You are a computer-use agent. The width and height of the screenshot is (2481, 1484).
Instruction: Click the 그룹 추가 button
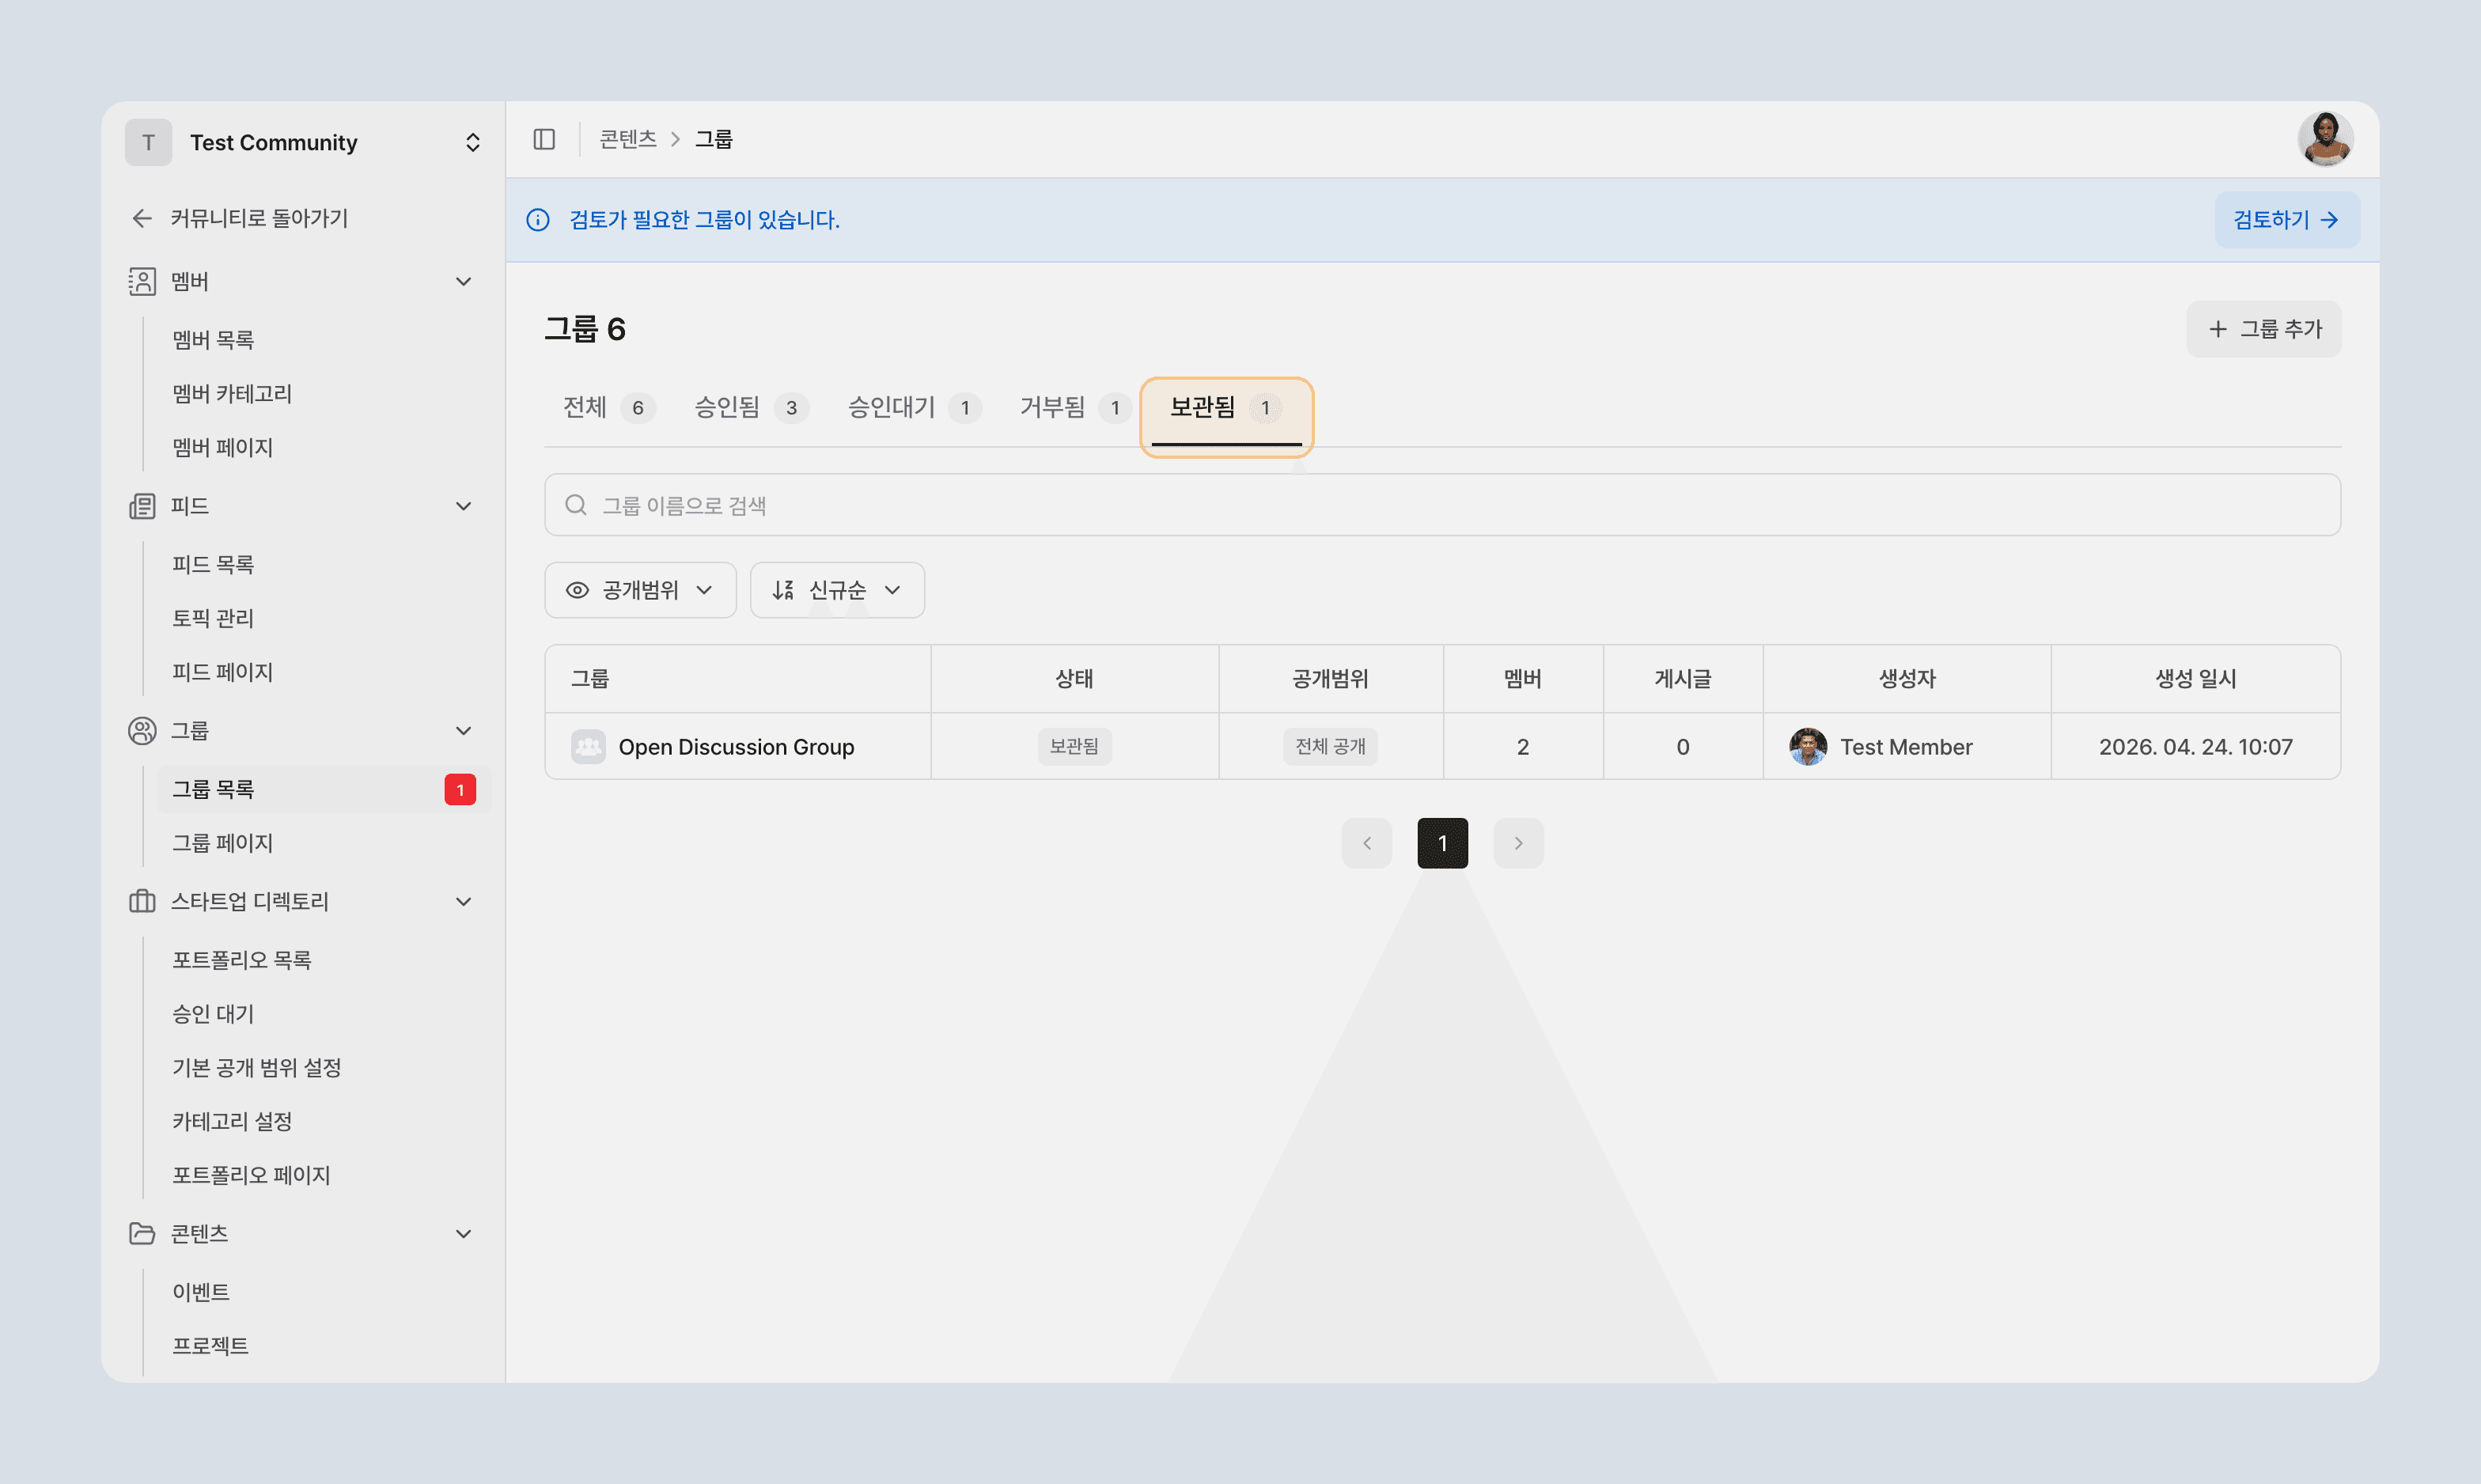[2264, 329]
